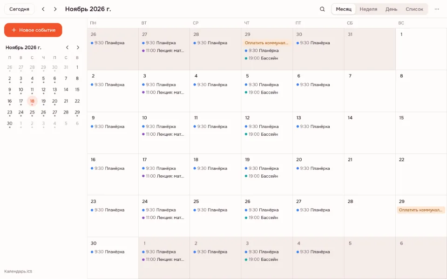The image size is (447, 279).
Task: Click day number 8 in the month grid
Action: coord(401,76)
